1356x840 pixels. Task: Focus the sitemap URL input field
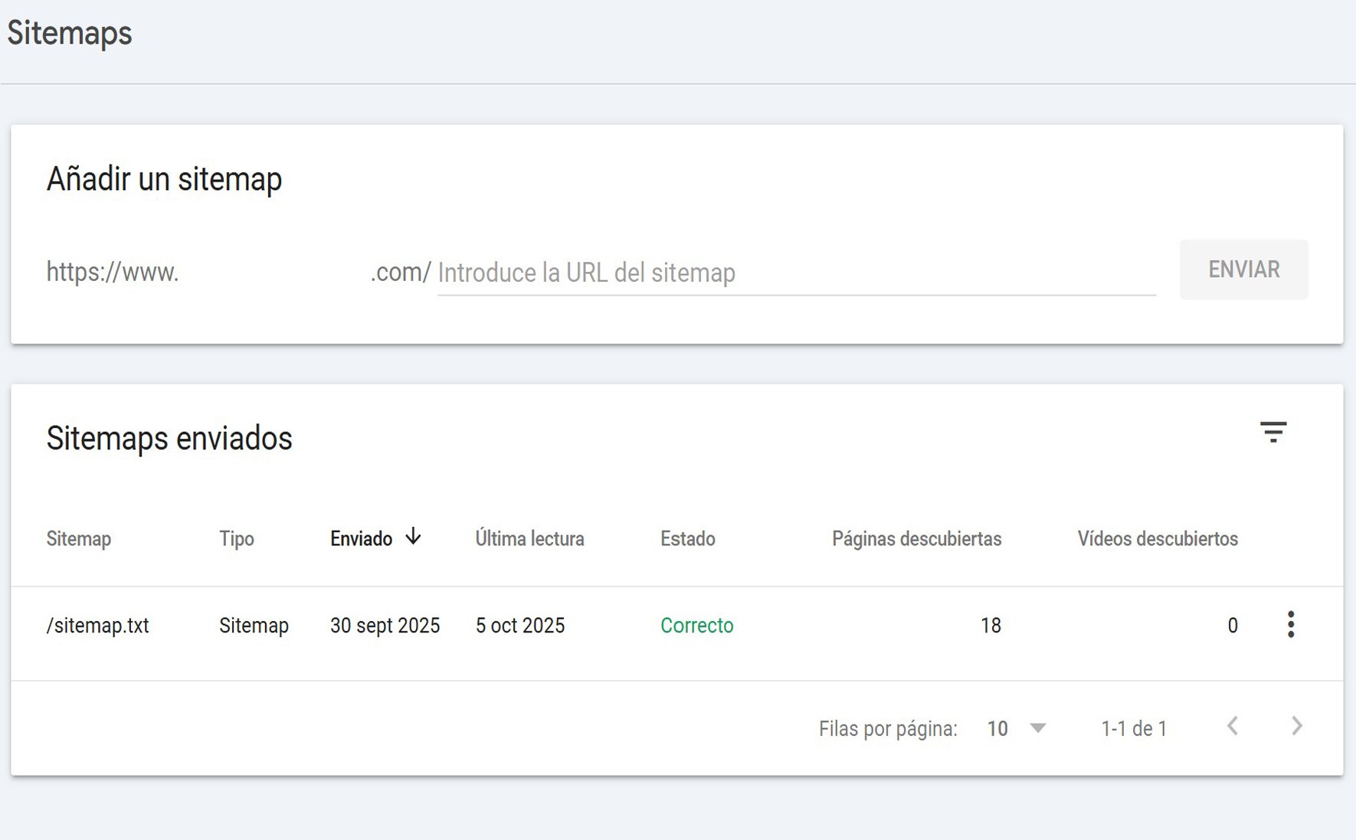click(x=795, y=273)
